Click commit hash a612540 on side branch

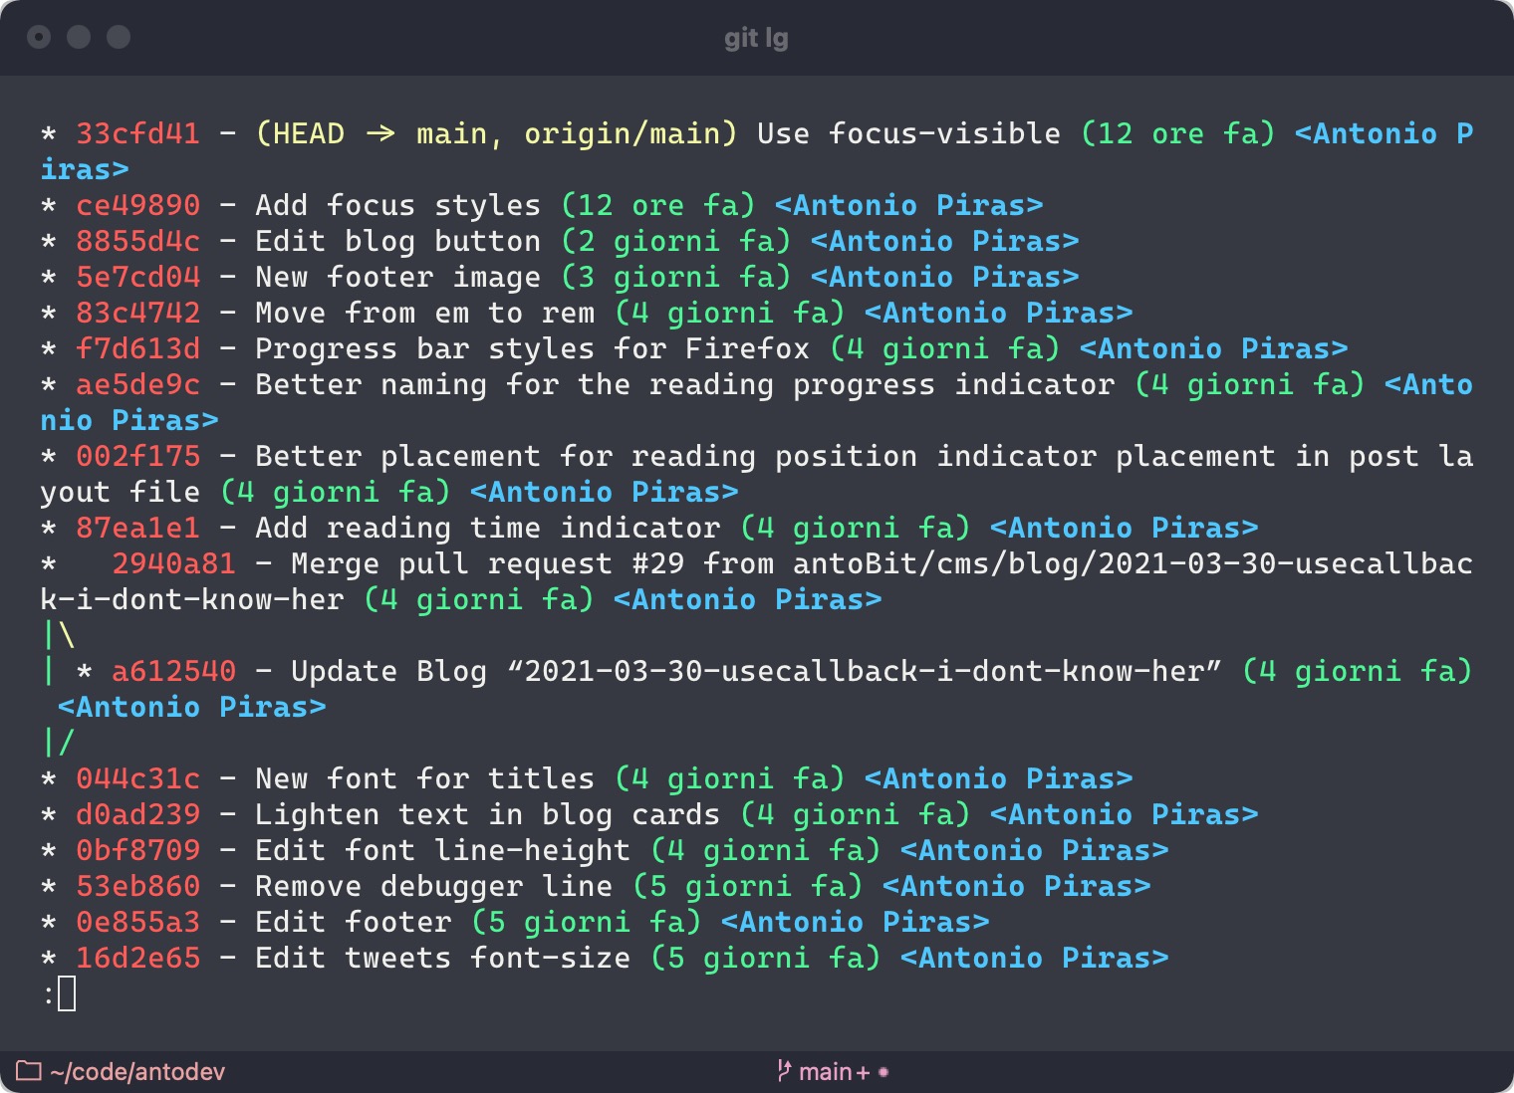[x=174, y=671]
